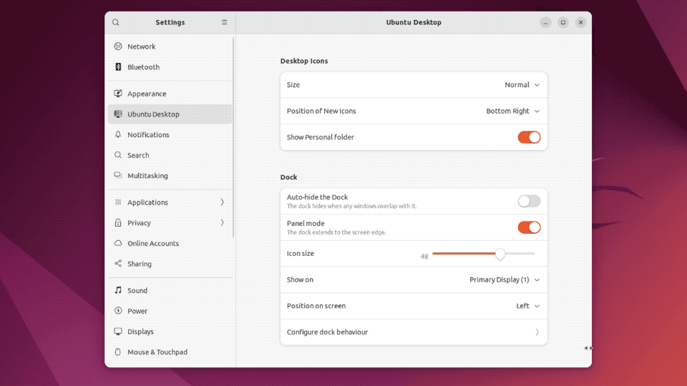Open the Sound settings label
This screenshot has height=386, width=687.
point(137,291)
